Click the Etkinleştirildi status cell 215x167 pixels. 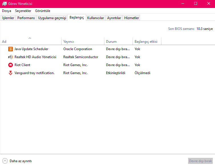tap(115, 73)
